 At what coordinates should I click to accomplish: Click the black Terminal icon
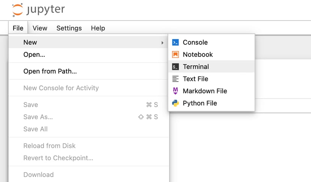(x=175, y=67)
